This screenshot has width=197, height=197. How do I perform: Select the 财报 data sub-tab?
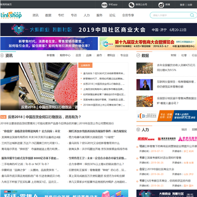pyautogui.click(x=173, y=55)
